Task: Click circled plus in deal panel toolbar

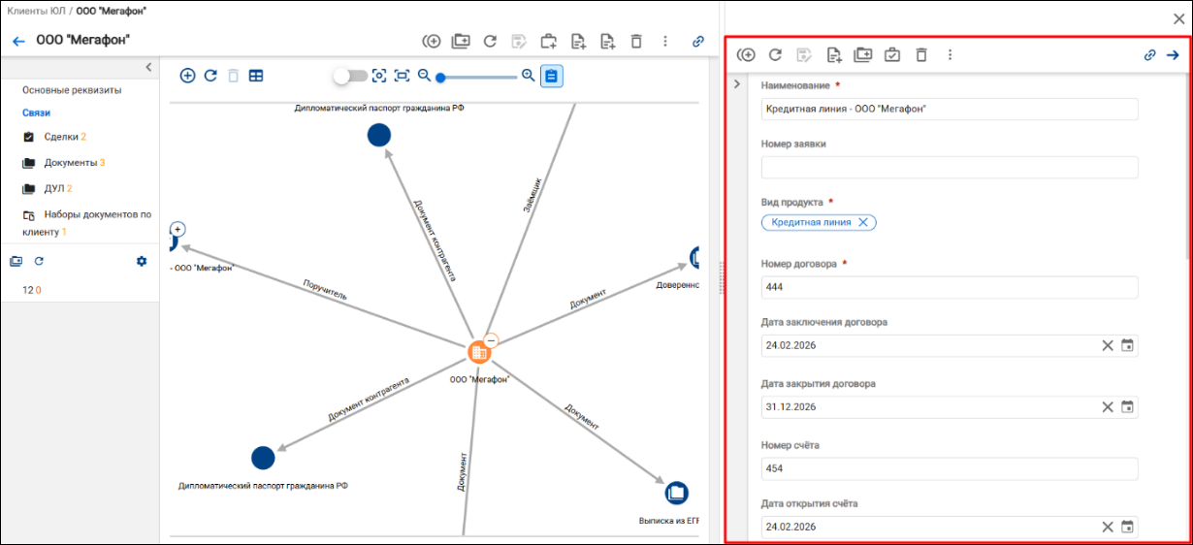Action: (x=747, y=55)
